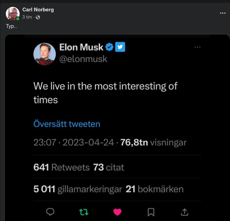This screenshot has width=230, height=221.
Task: Open the tweet's three-dot more menu
Action: point(197,47)
